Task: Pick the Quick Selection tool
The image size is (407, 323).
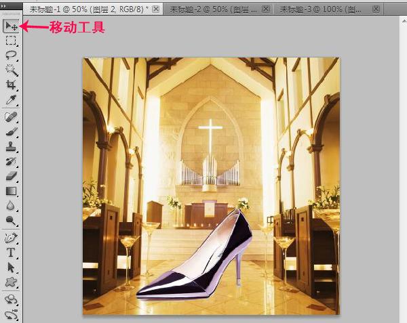Action: [x=11, y=70]
